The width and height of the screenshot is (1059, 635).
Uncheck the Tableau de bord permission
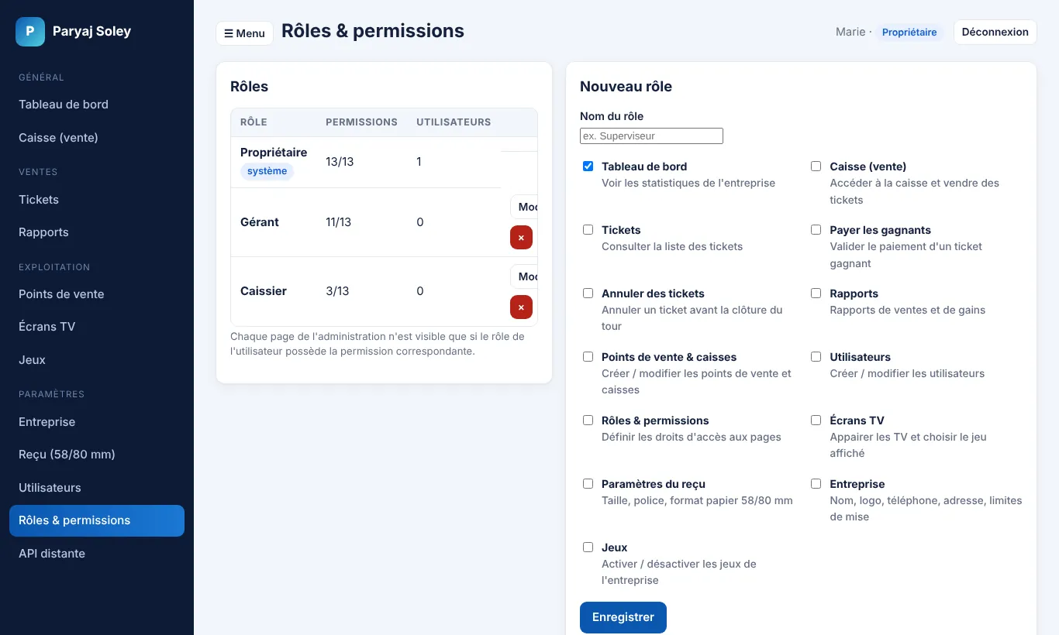tap(588, 166)
